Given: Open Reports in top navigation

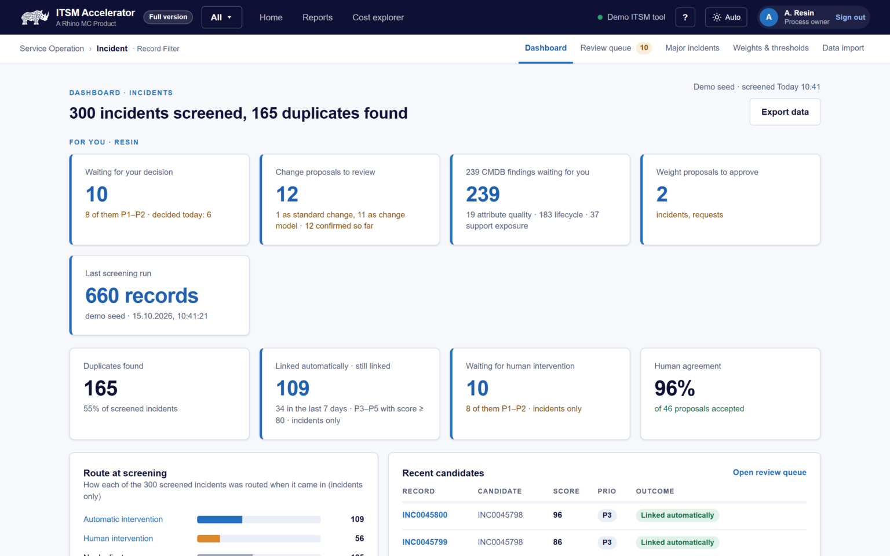Looking at the screenshot, I should pos(318,17).
